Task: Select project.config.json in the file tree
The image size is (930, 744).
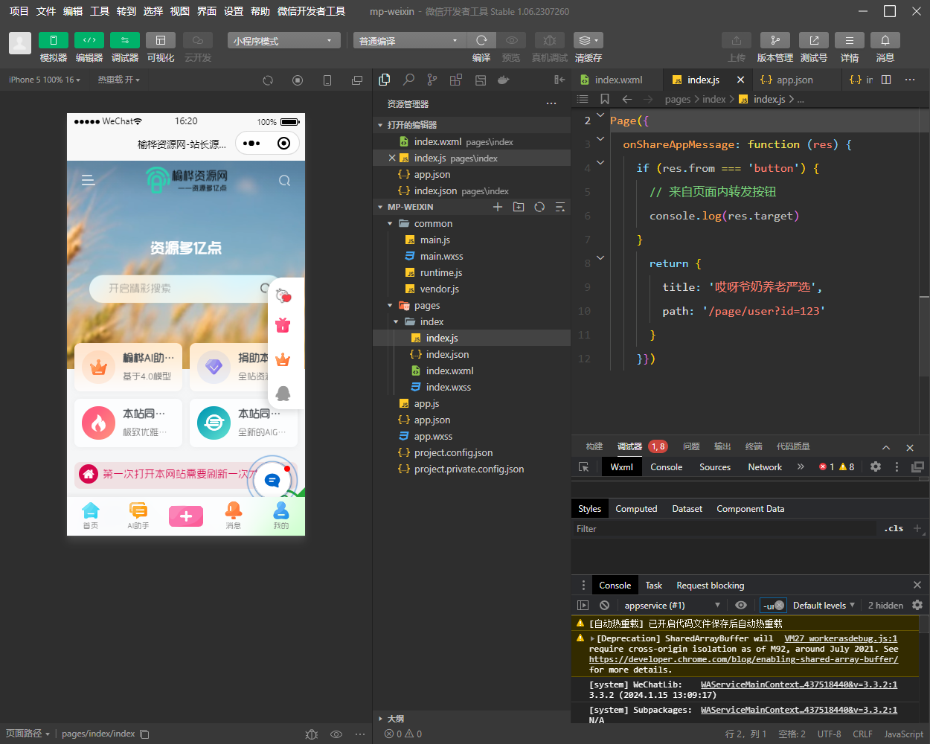Action: click(472, 452)
